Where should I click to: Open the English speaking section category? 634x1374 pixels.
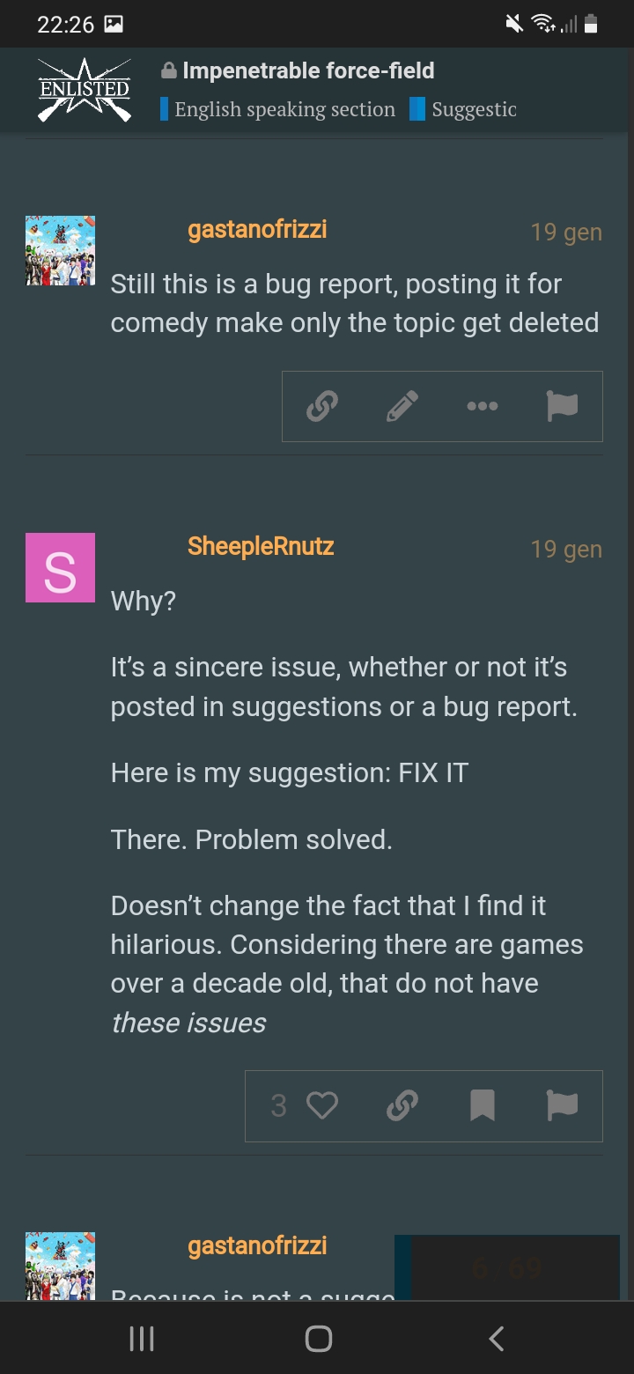coord(277,109)
